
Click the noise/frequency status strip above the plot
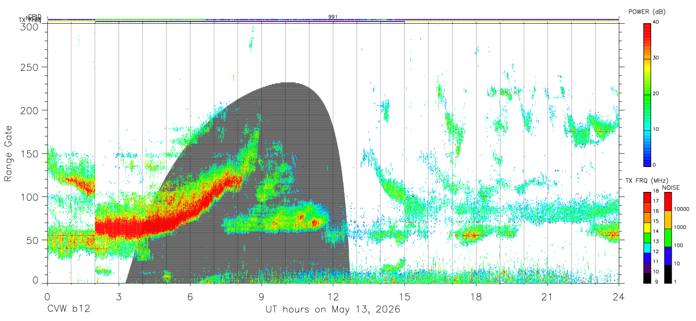tap(333, 20)
